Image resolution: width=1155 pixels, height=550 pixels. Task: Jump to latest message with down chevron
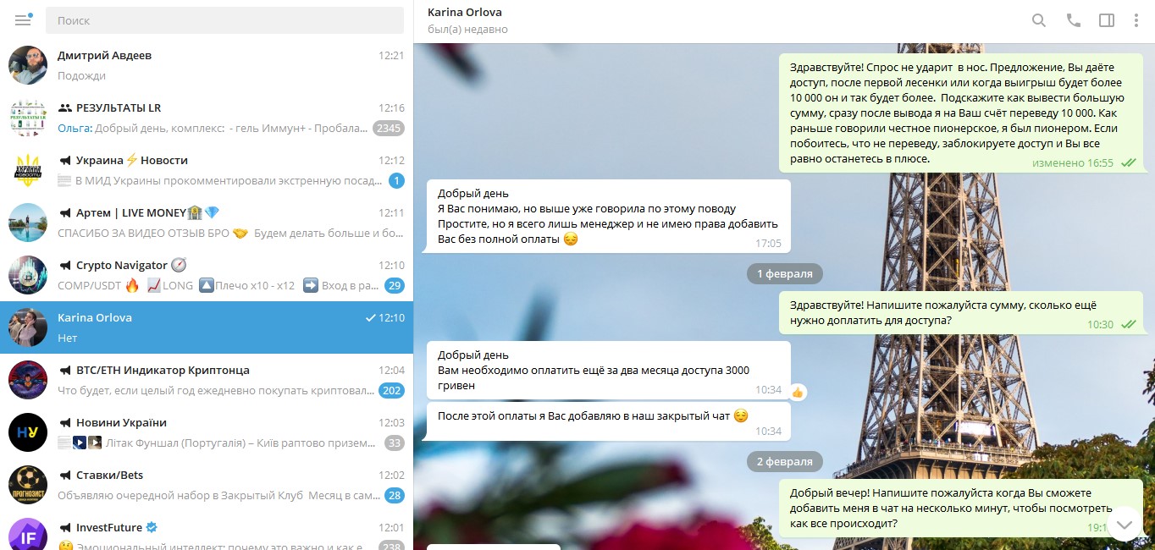[x=1125, y=524]
